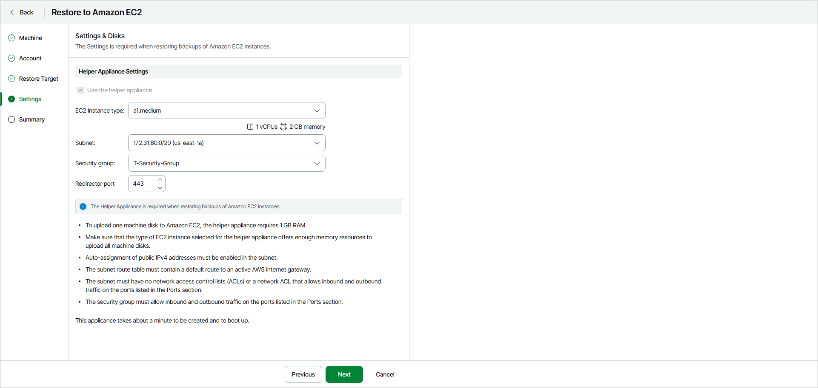Click the memory chip icon
This screenshot has width=818, height=388.
click(283, 127)
